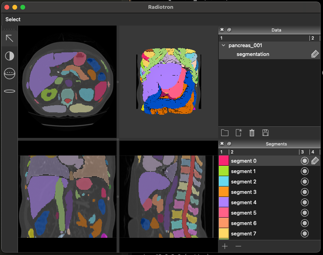The width and height of the screenshot is (323, 255).
Task: Open folder icon in Data panel
Action: click(x=224, y=133)
